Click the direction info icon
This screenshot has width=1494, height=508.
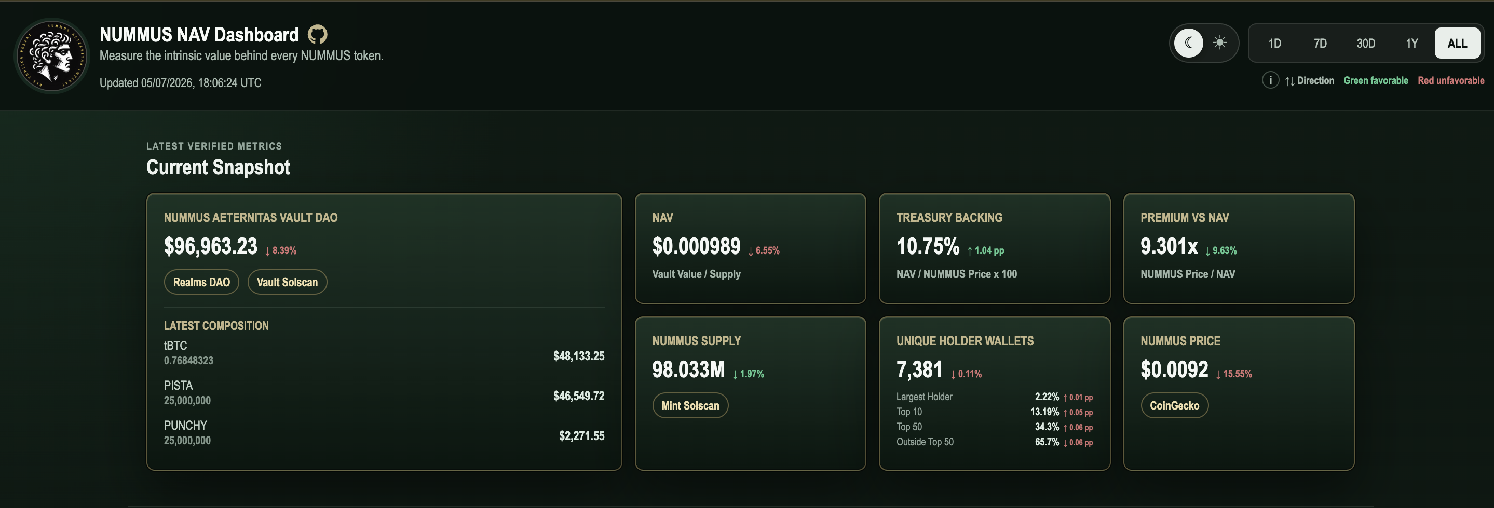(1270, 80)
